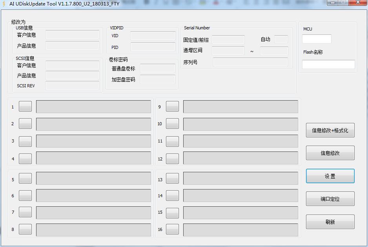This screenshot has width=368, height=247.
Task: Select the port 9 slot button
Action: tap(172, 106)
